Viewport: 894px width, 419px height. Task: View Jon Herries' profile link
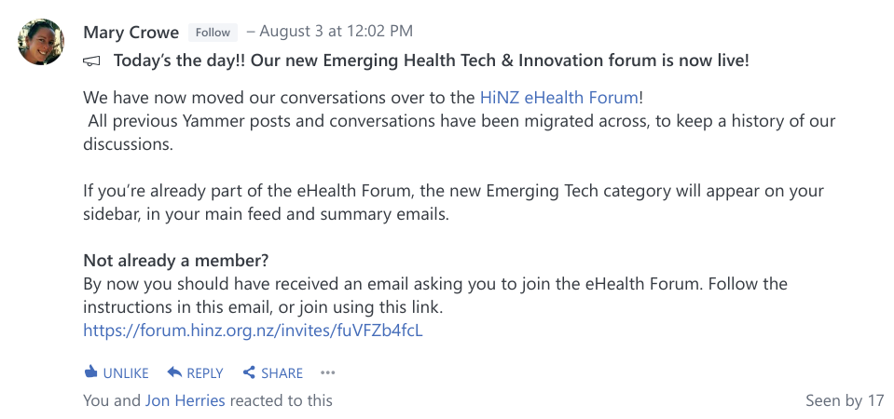click(186, 400)
